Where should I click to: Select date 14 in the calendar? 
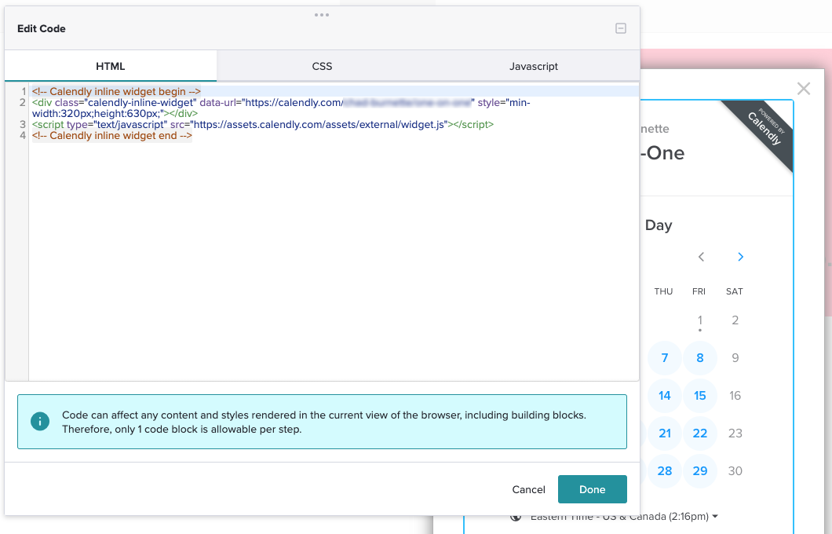point(665,396)
